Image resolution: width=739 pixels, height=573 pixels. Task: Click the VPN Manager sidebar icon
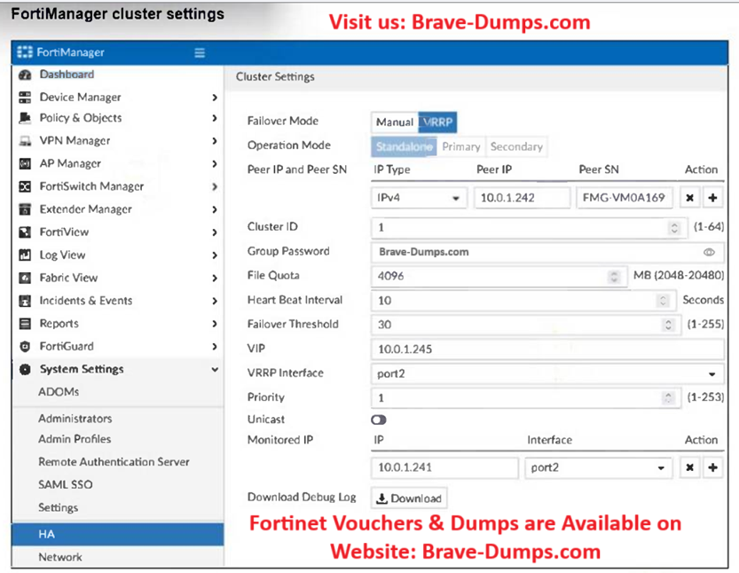tap(25, 140)
